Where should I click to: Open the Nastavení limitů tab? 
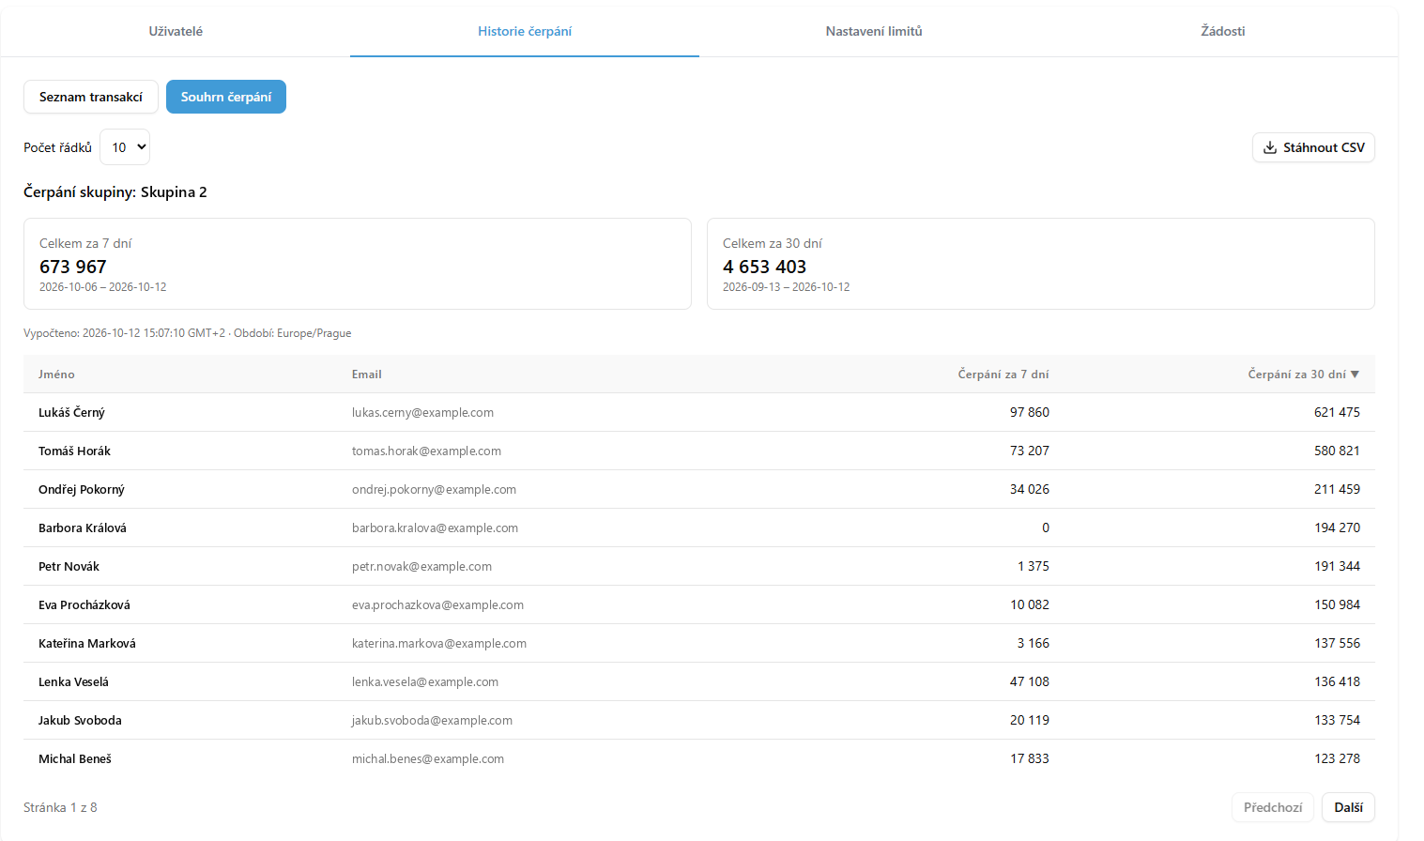click(874, 31)
